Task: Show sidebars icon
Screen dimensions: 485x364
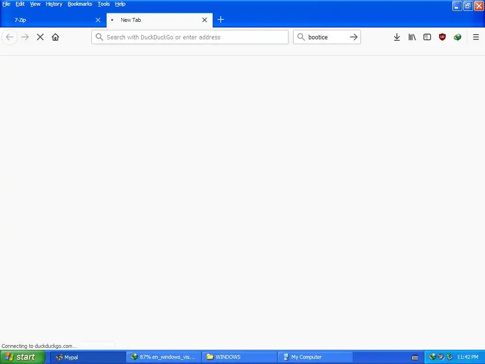Action: coord(427,37)
